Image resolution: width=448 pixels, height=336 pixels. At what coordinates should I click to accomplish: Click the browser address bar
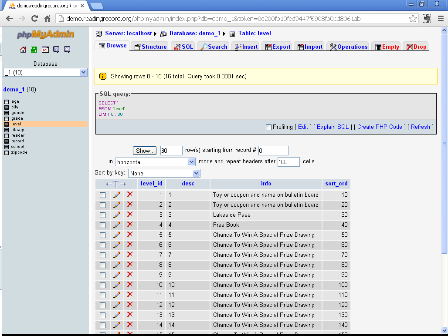pos(237,19)
